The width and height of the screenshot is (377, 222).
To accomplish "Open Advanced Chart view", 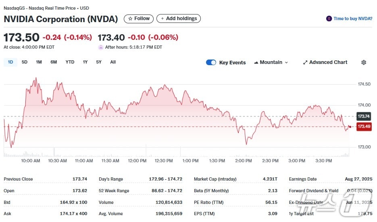I will [x=325, y=62].
